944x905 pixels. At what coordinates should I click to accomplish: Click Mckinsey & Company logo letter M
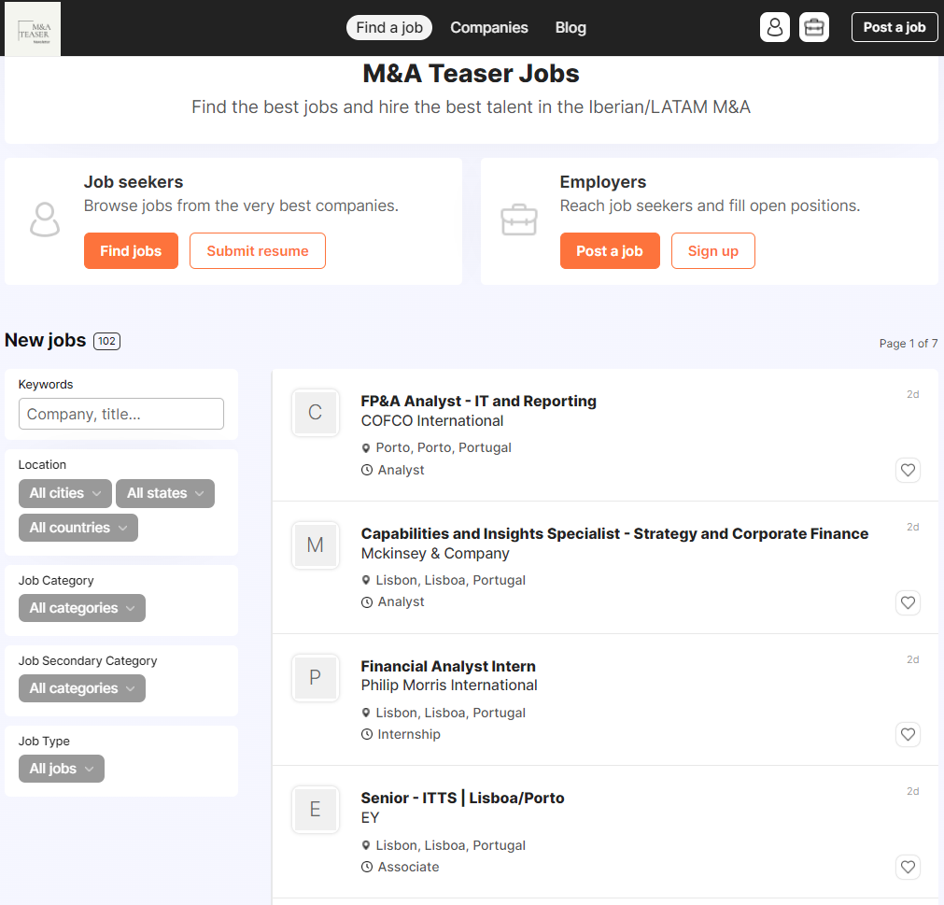pyautogui.click(x=316, y=544)
